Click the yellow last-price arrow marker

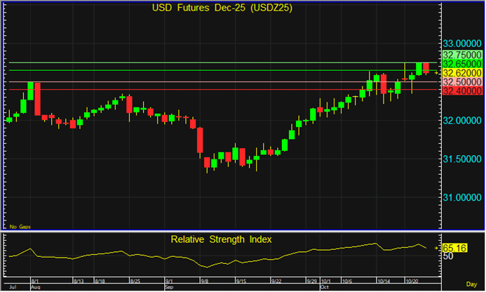click(436, 72)
